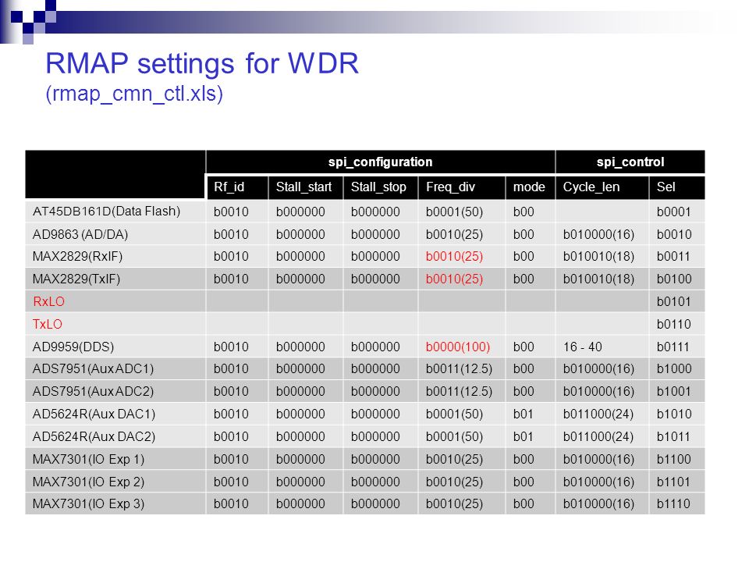Screen dimensions: 749x562
Task: Select Sel value 'b0111' in AD9959(DDS) row
Action: pyautogui.click(x=673, y=347)
